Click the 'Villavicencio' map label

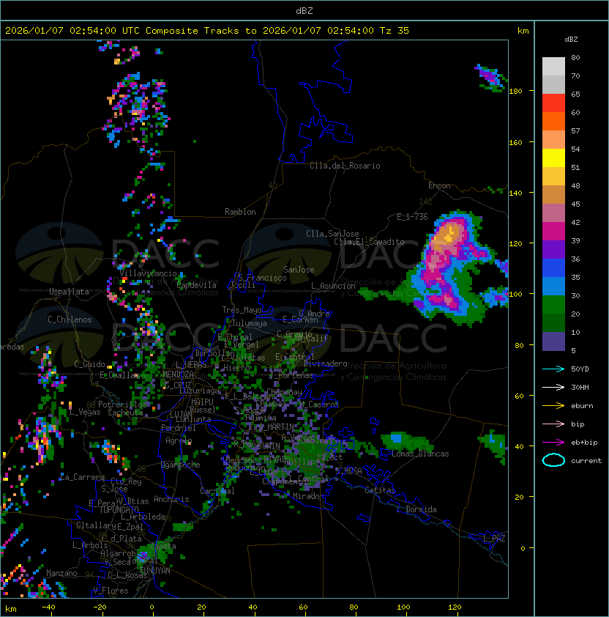(x=148, y=273)
